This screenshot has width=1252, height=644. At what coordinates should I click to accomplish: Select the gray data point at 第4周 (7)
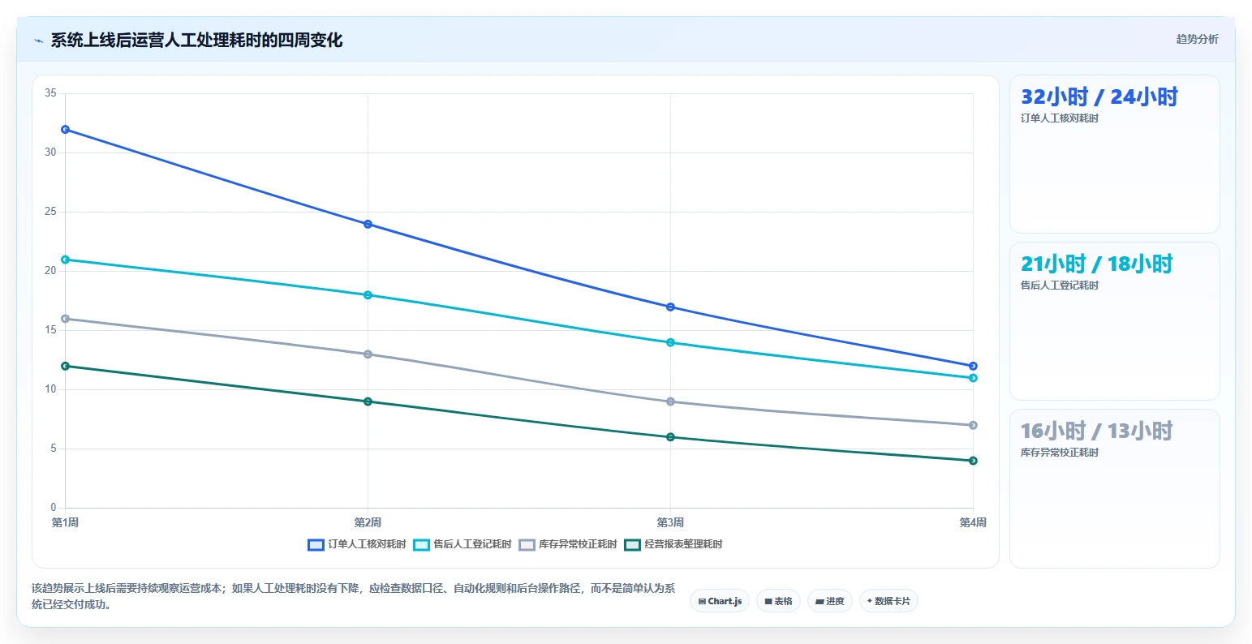point(973,425)
